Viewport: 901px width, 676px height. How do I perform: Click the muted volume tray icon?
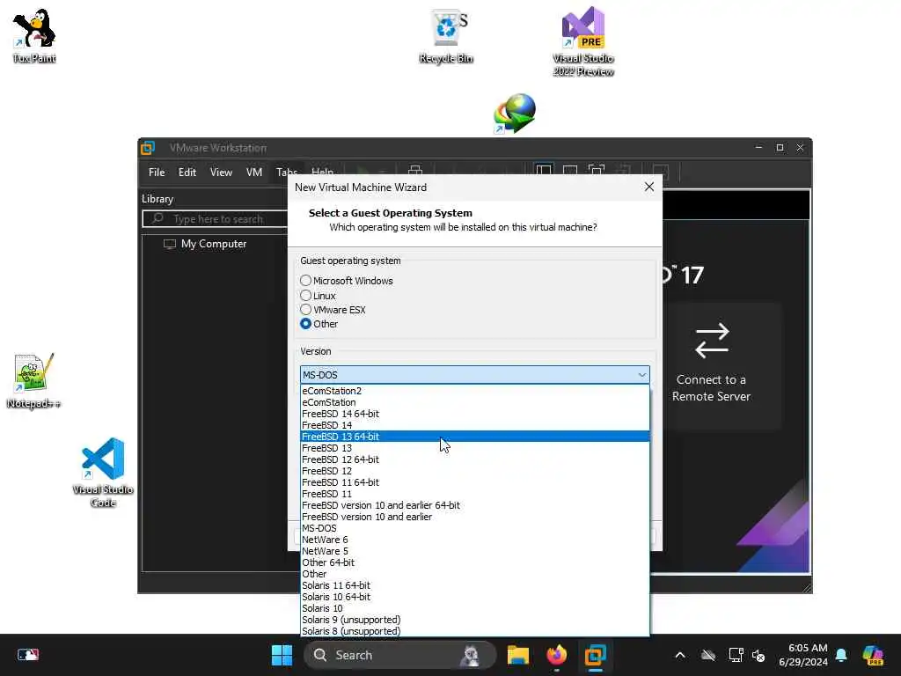tap(758, 655)
